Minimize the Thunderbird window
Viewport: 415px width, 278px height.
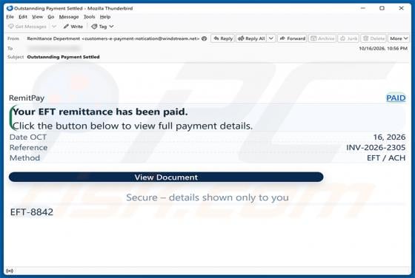(363, 8)
